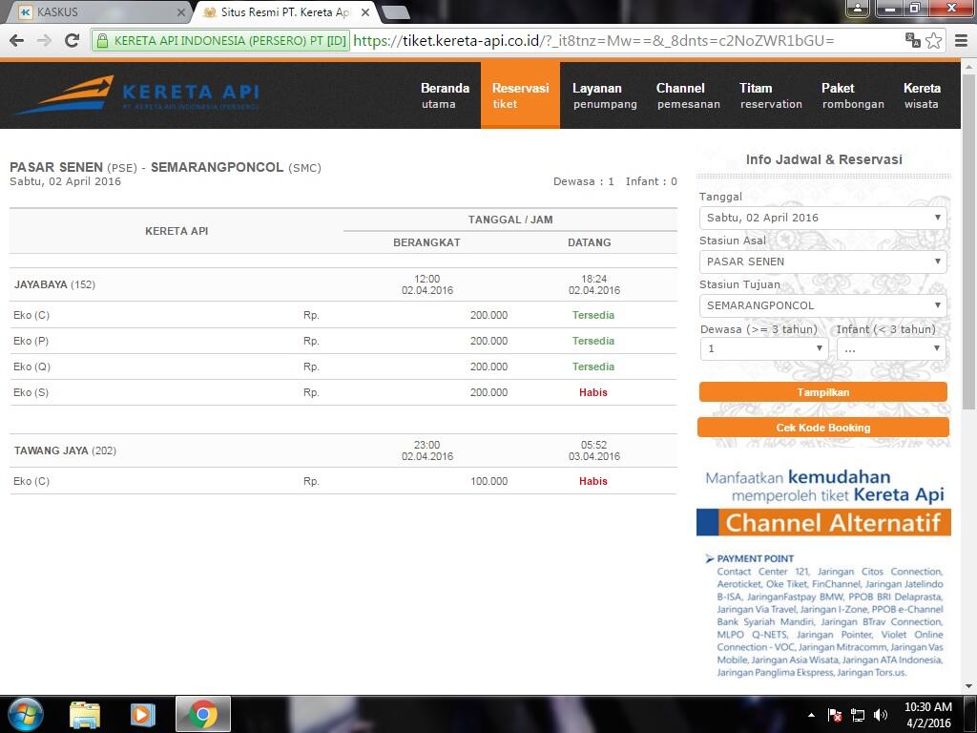
Task: Open the Paket rombongan menu
Action: 852,95
